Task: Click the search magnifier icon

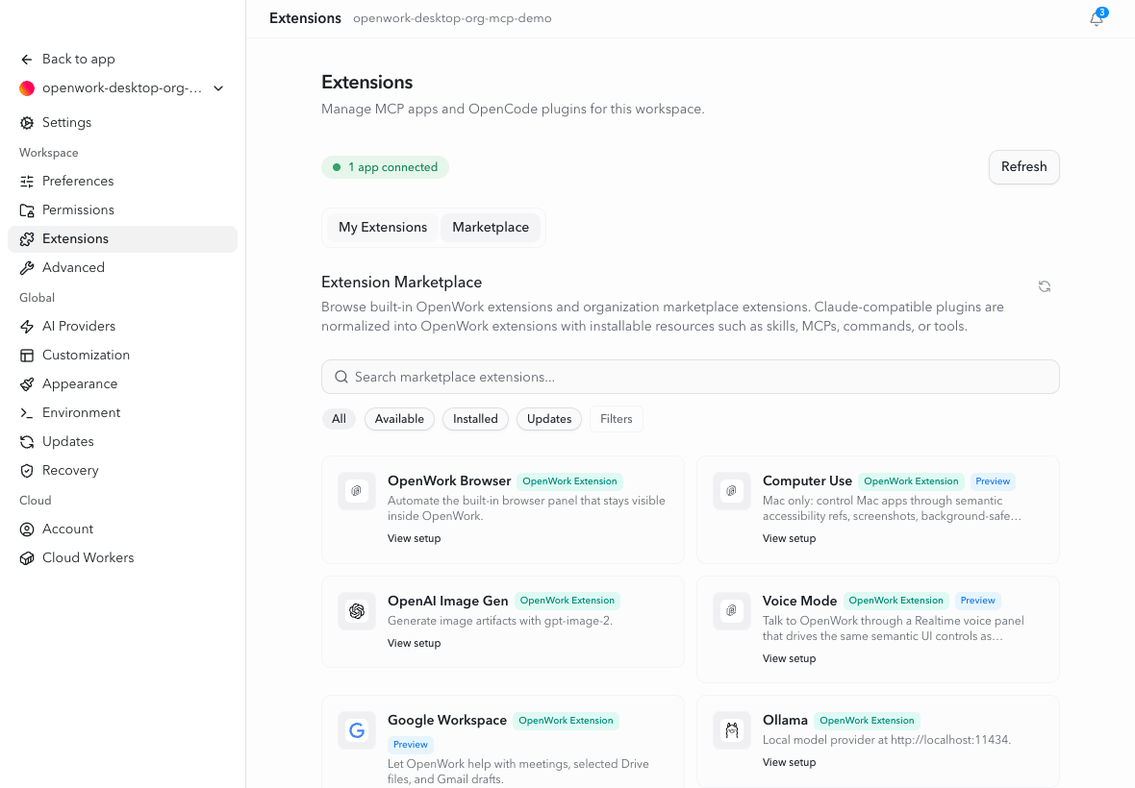Action: 340,378
